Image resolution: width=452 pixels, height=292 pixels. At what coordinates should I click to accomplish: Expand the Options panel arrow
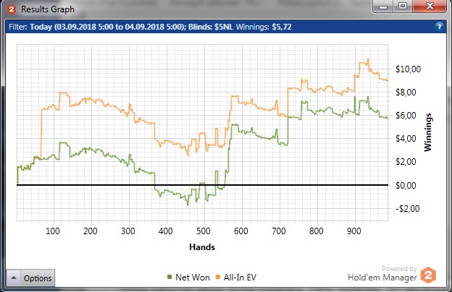point(14,278)
